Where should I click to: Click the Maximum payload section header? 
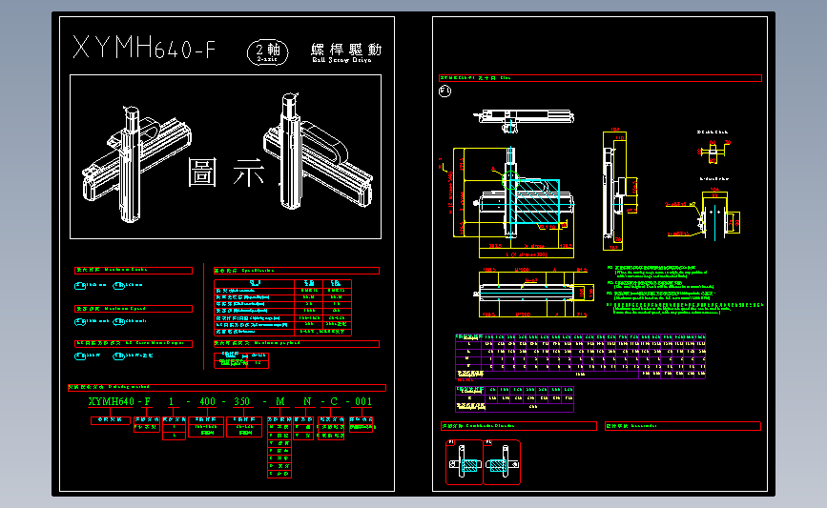pyautogui.click(x=297, y=343)
